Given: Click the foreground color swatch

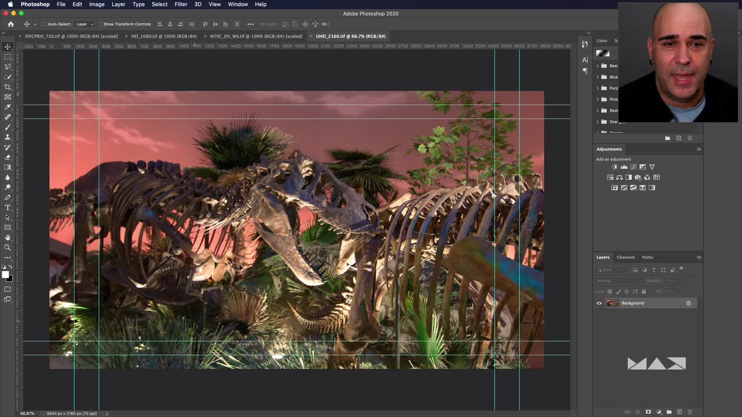Looking at the screenshot, I should click(5, 275).
